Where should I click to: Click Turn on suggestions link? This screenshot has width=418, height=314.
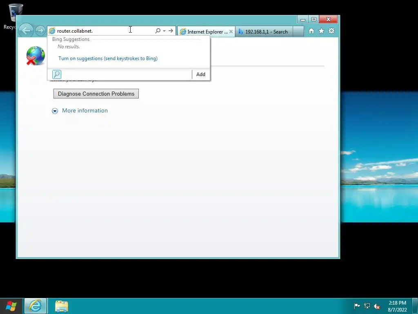click(x=108, y=58)
